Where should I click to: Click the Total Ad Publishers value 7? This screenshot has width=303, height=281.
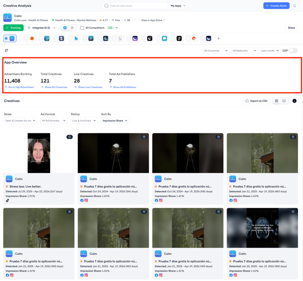110,81
